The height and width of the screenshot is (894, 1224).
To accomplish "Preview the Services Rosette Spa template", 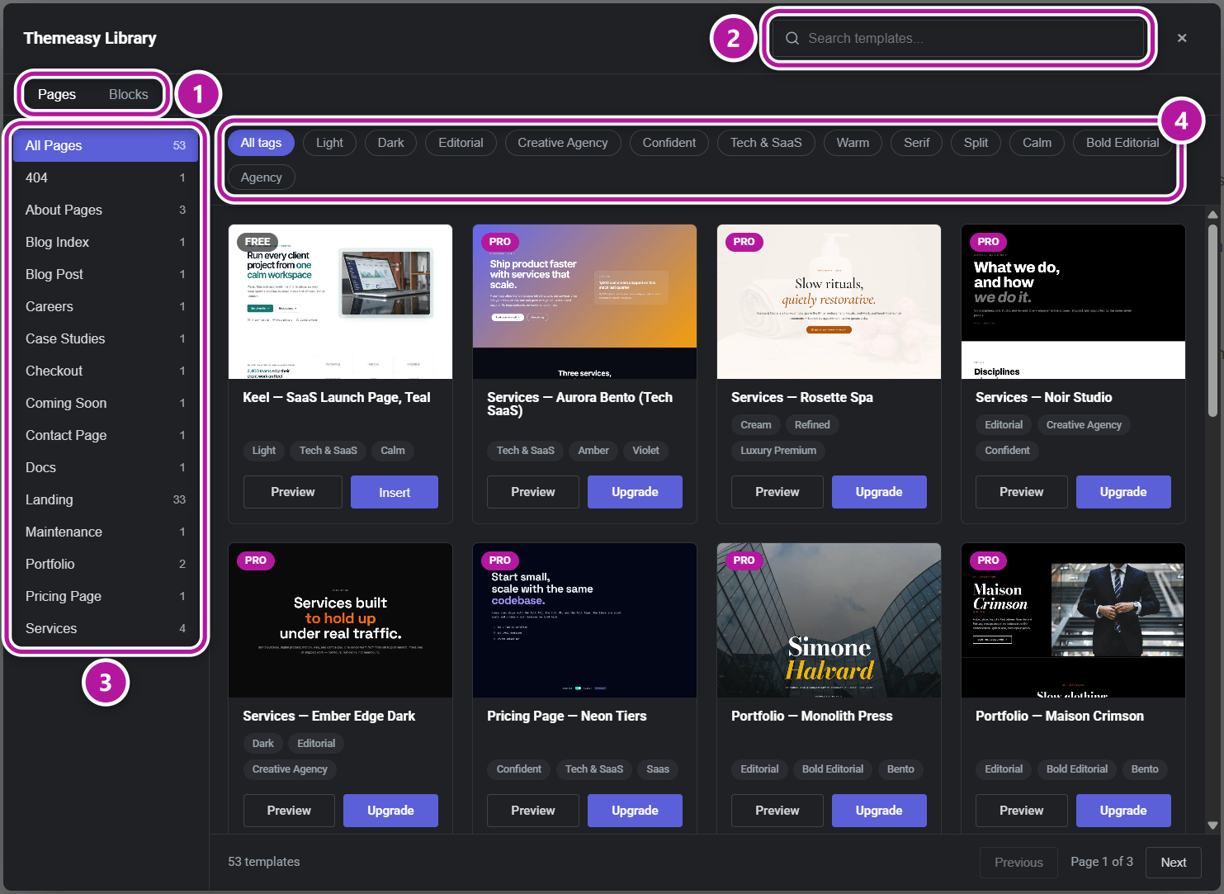I will tap(777, 492).
